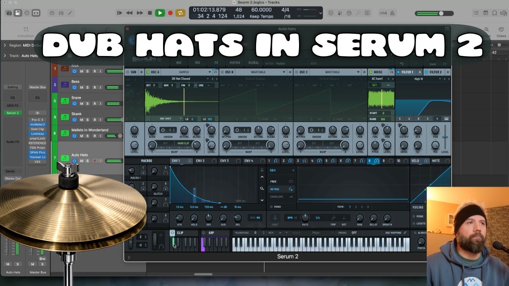Toggle the CLIP module power button

(172, 233)
